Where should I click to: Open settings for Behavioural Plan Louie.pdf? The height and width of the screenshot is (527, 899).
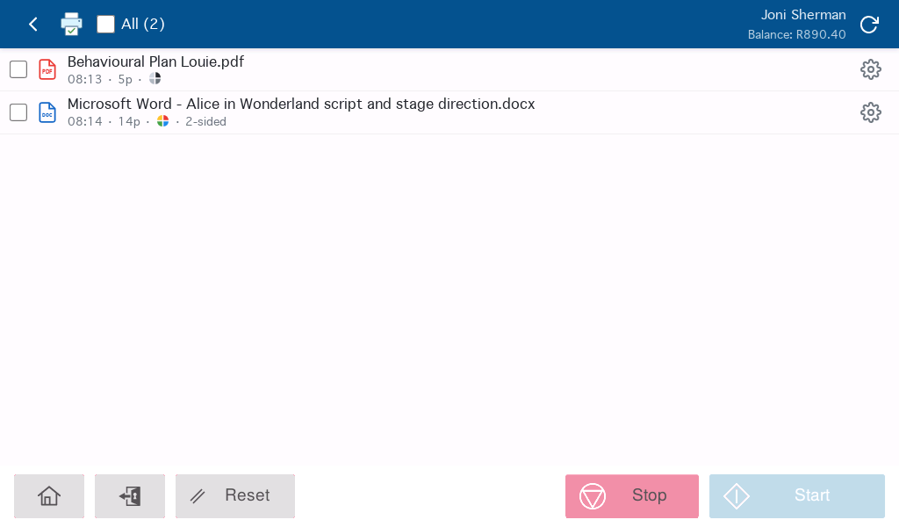tap(870, 69)
